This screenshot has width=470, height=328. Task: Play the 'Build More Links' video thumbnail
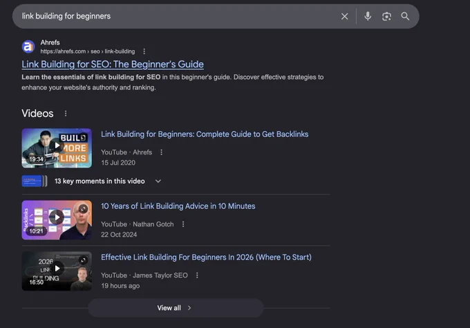57,148
